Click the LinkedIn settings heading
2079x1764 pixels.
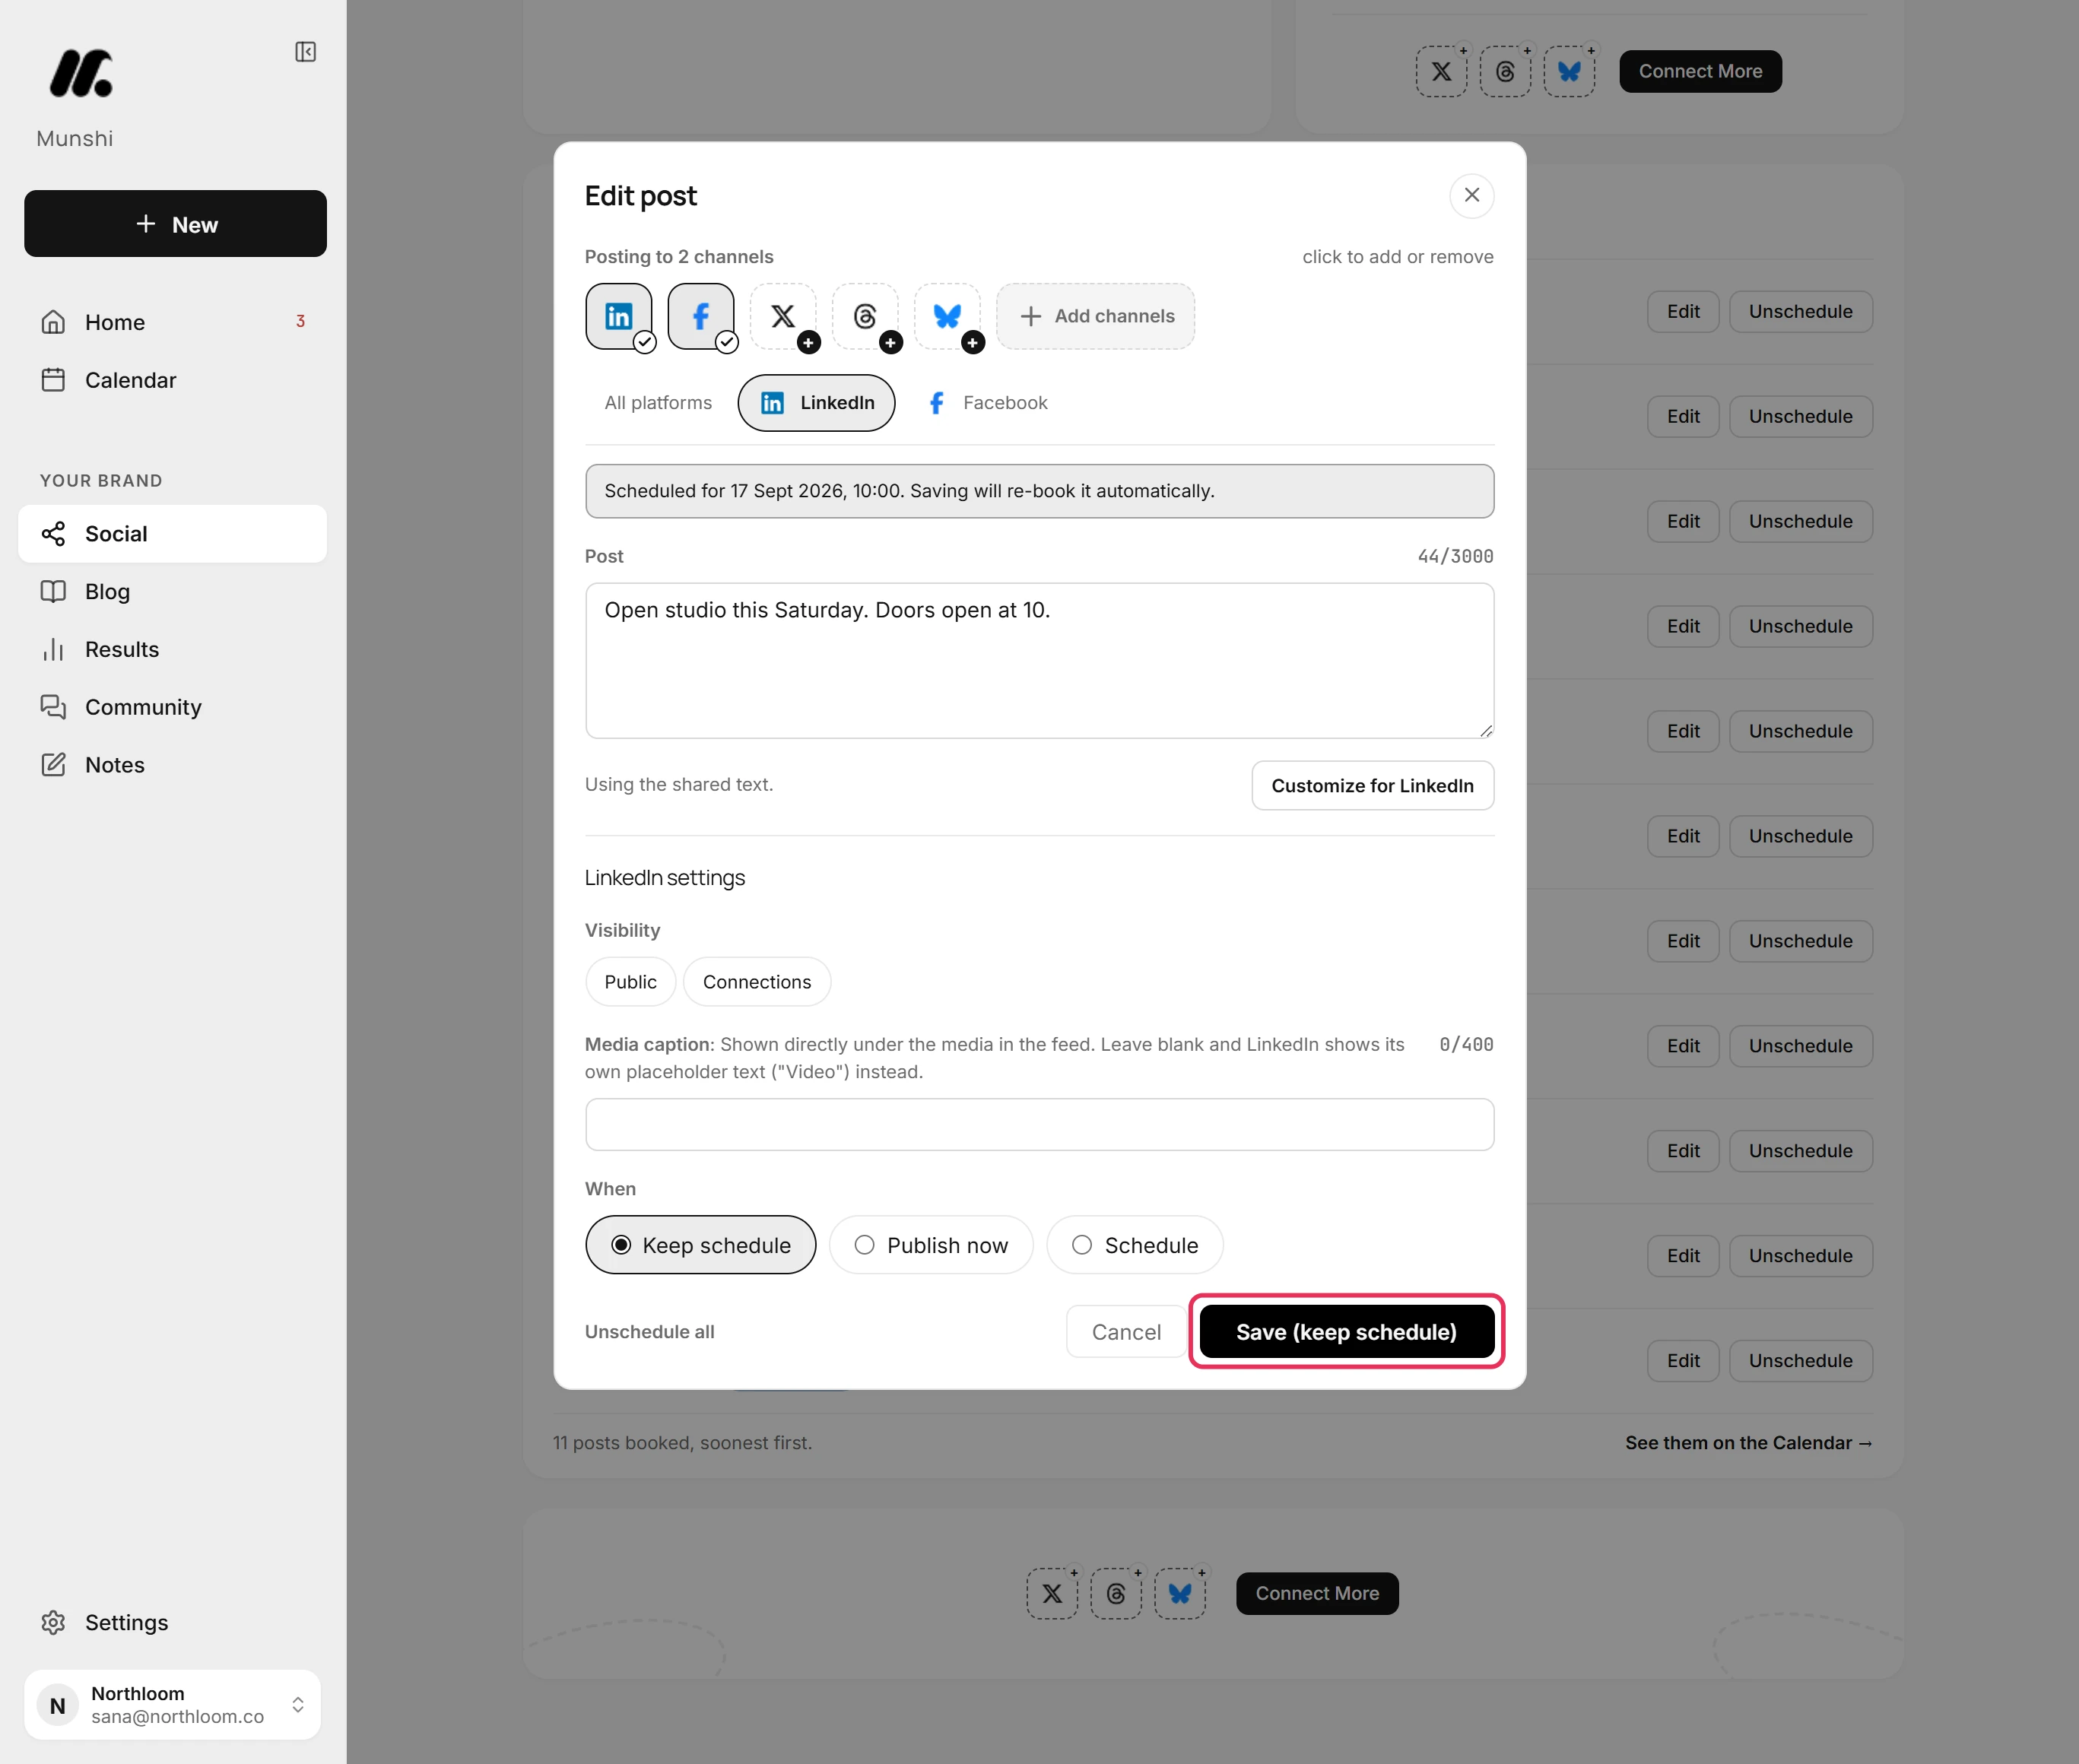665,878
